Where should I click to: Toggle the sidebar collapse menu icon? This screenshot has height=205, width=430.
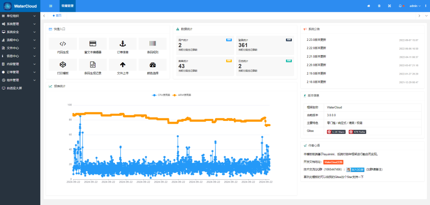(51, 6)
